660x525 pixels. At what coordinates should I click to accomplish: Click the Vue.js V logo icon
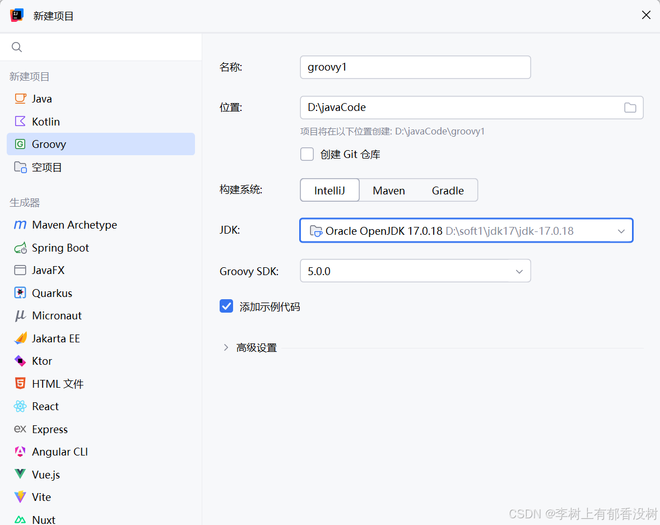[20, 474]
